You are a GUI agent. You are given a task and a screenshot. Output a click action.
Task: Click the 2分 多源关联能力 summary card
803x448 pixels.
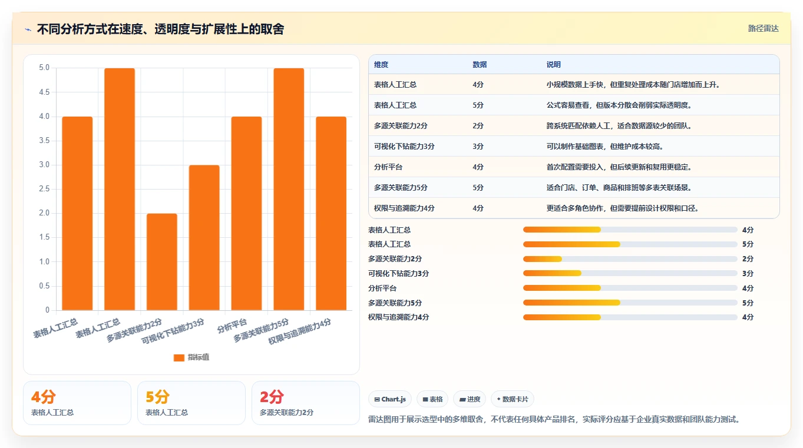coord(306,403)
